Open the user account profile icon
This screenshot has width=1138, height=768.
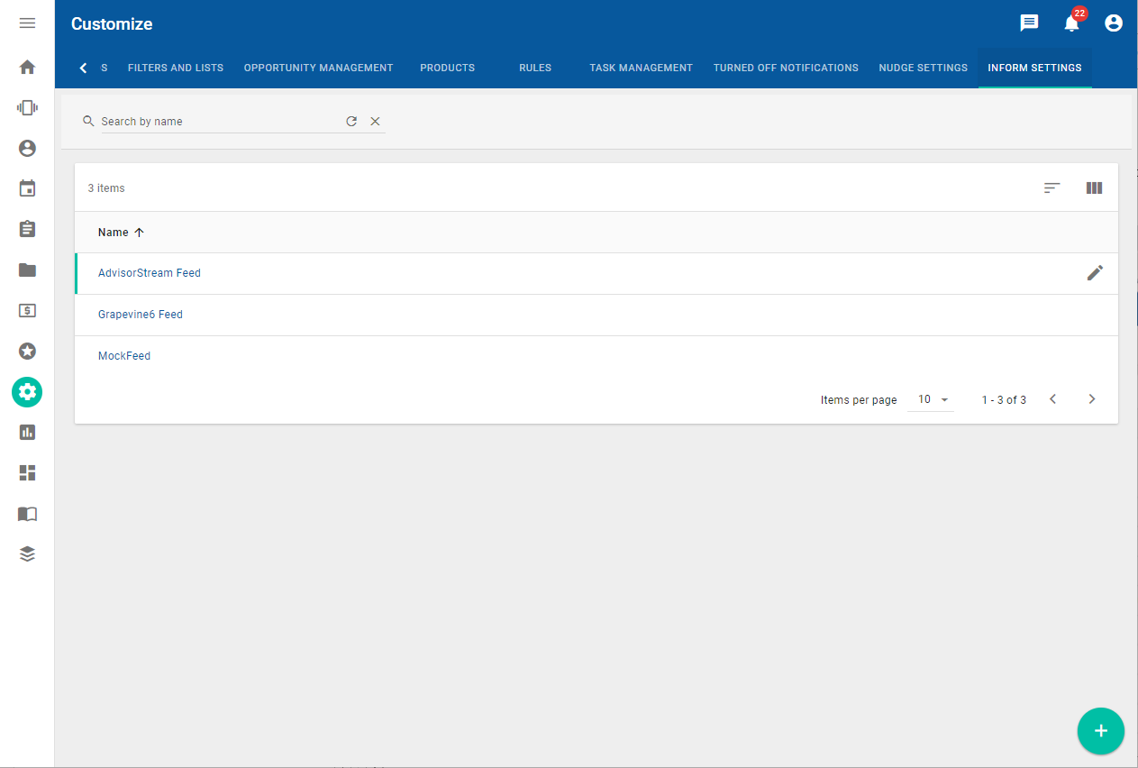pyautogui.click(x=1114, y=23)
